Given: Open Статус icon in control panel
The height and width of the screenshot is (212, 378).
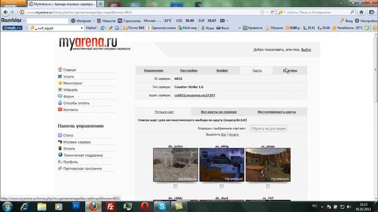Looking at the screenshot, I should (60, 135).
